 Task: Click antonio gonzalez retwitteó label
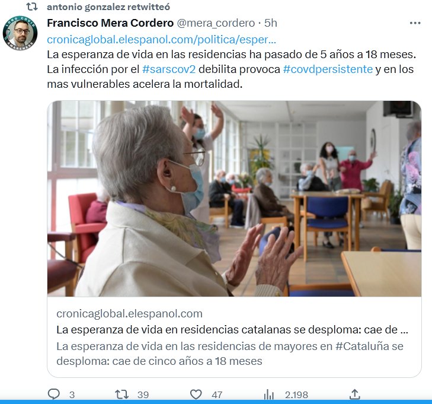[108, 7]
